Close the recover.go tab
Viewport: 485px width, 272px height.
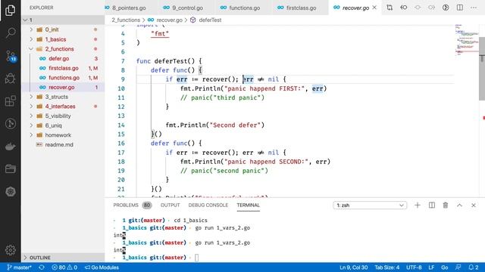point(374,8)
